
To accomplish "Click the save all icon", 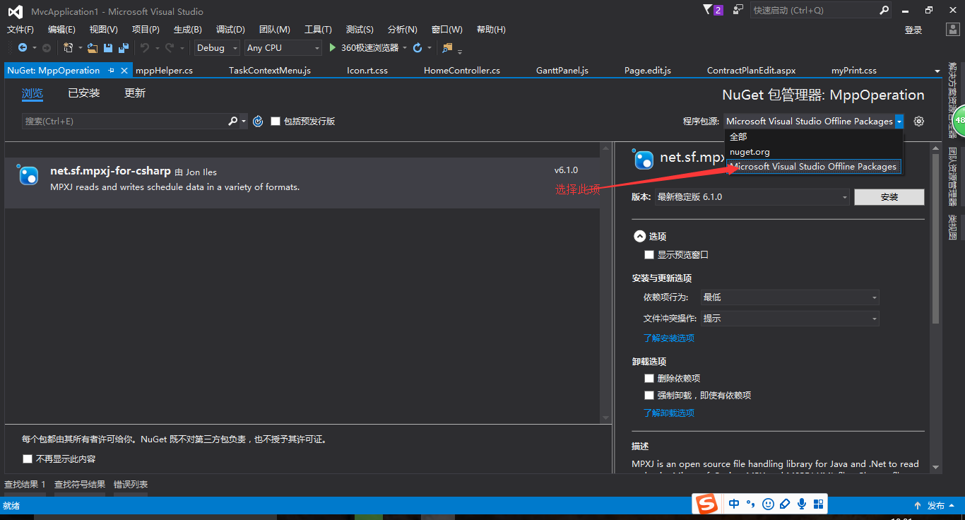I will (x=124, y=47).
